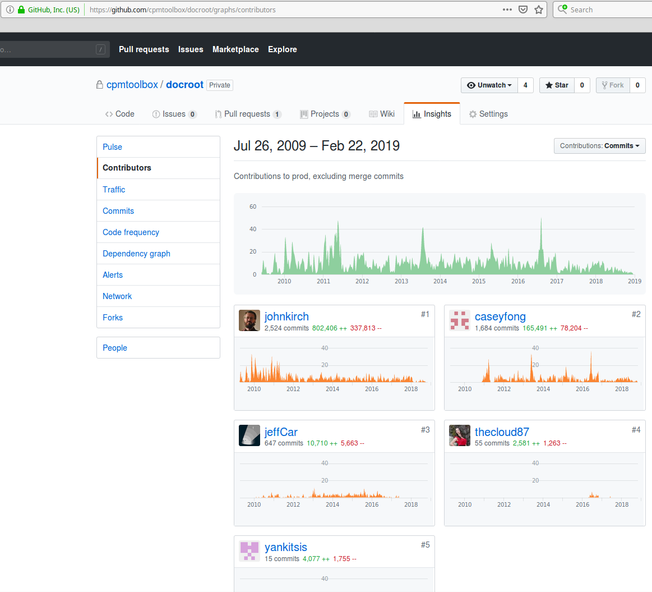Open caseyfong's contributor profile
652x592 pixels.
501,316
